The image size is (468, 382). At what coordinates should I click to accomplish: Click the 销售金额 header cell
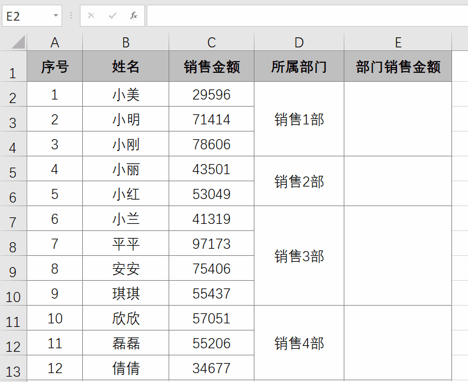pos(212,66)
